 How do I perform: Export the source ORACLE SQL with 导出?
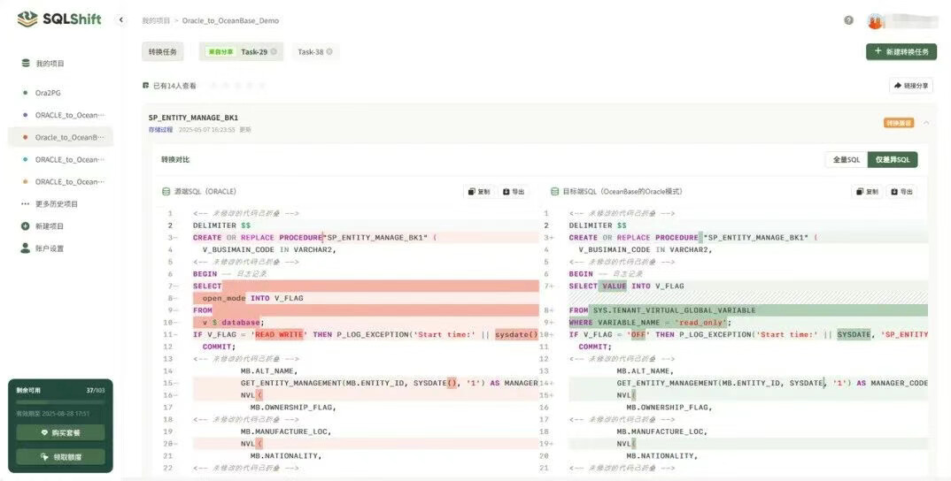(514, 192)
